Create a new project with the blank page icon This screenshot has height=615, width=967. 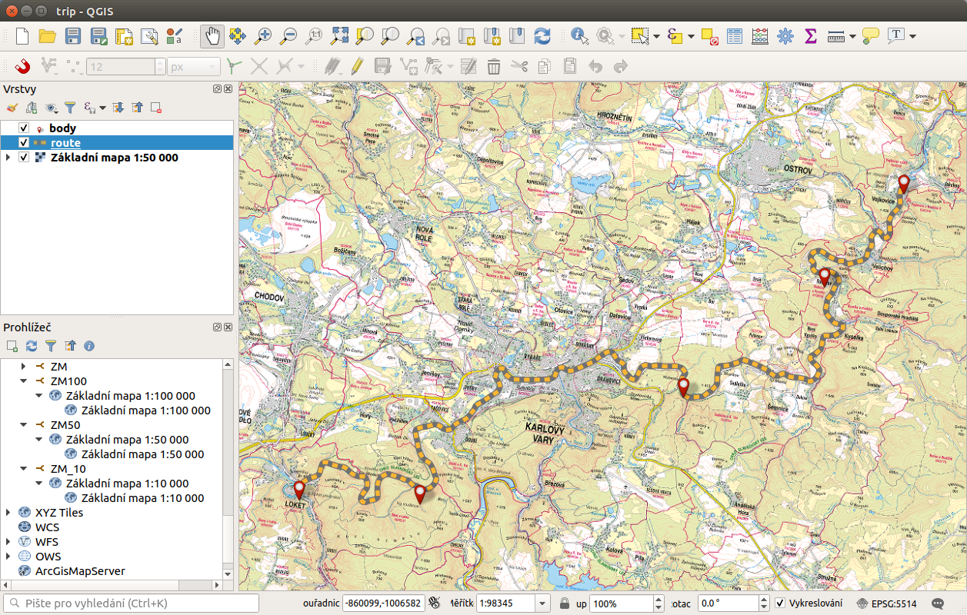point(22,35)
